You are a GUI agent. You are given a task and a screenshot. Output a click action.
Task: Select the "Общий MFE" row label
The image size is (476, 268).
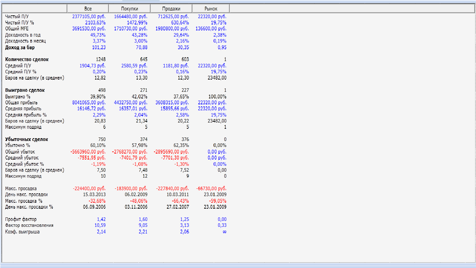click(17, 29)
